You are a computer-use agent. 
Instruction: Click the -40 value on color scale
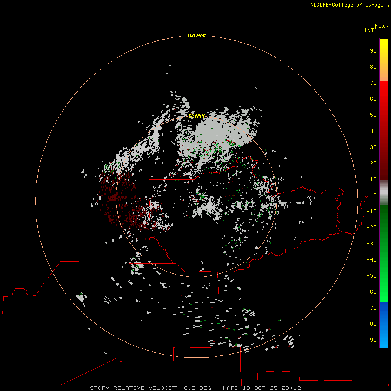[371, 260]
